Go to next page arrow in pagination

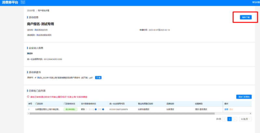(235, 119)
